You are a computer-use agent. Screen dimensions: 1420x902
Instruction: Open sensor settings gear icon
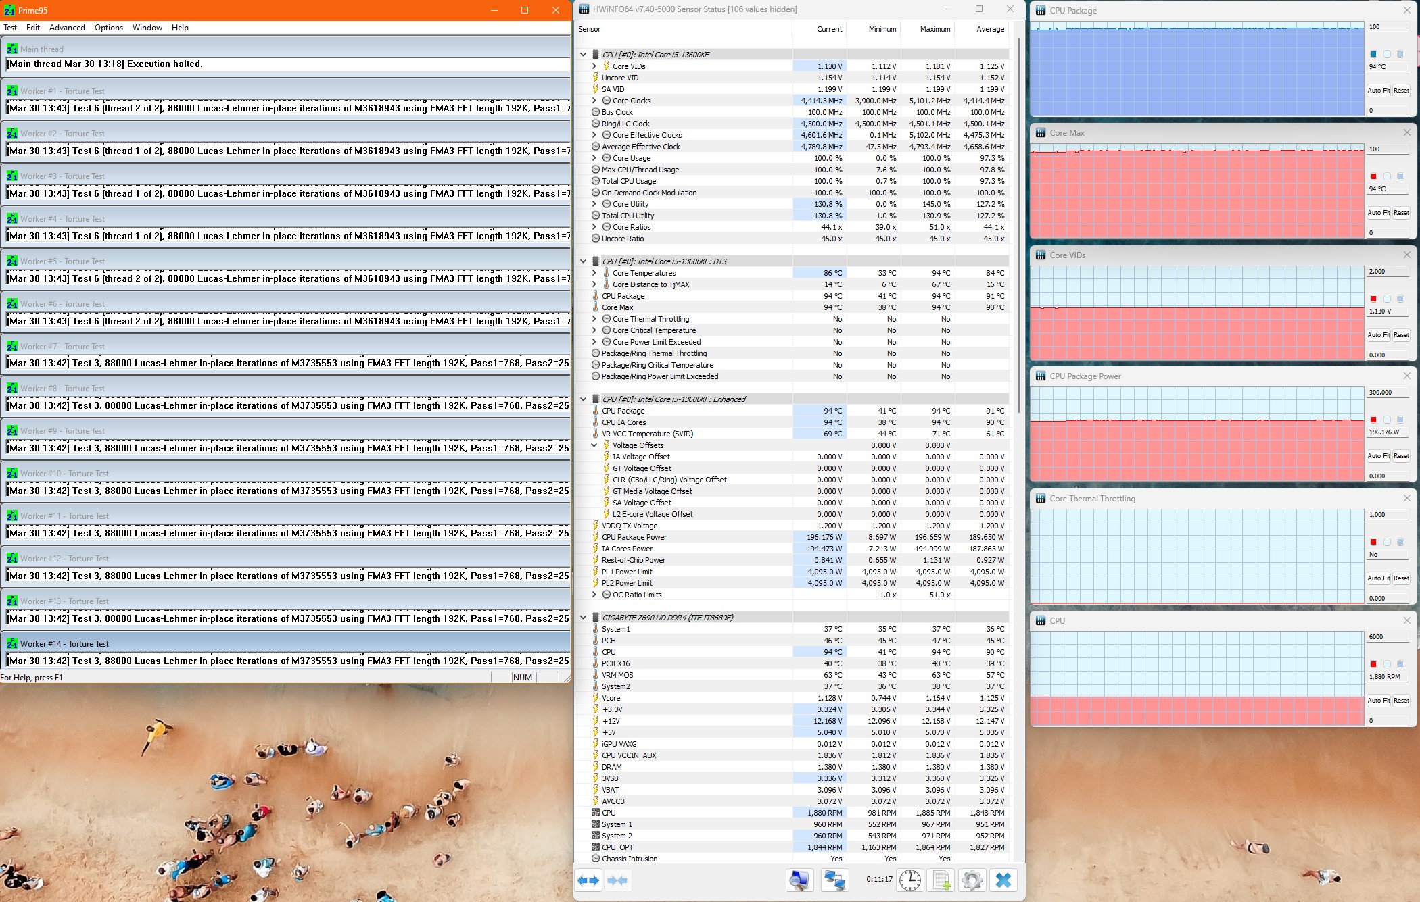click(x=972, y=880)
